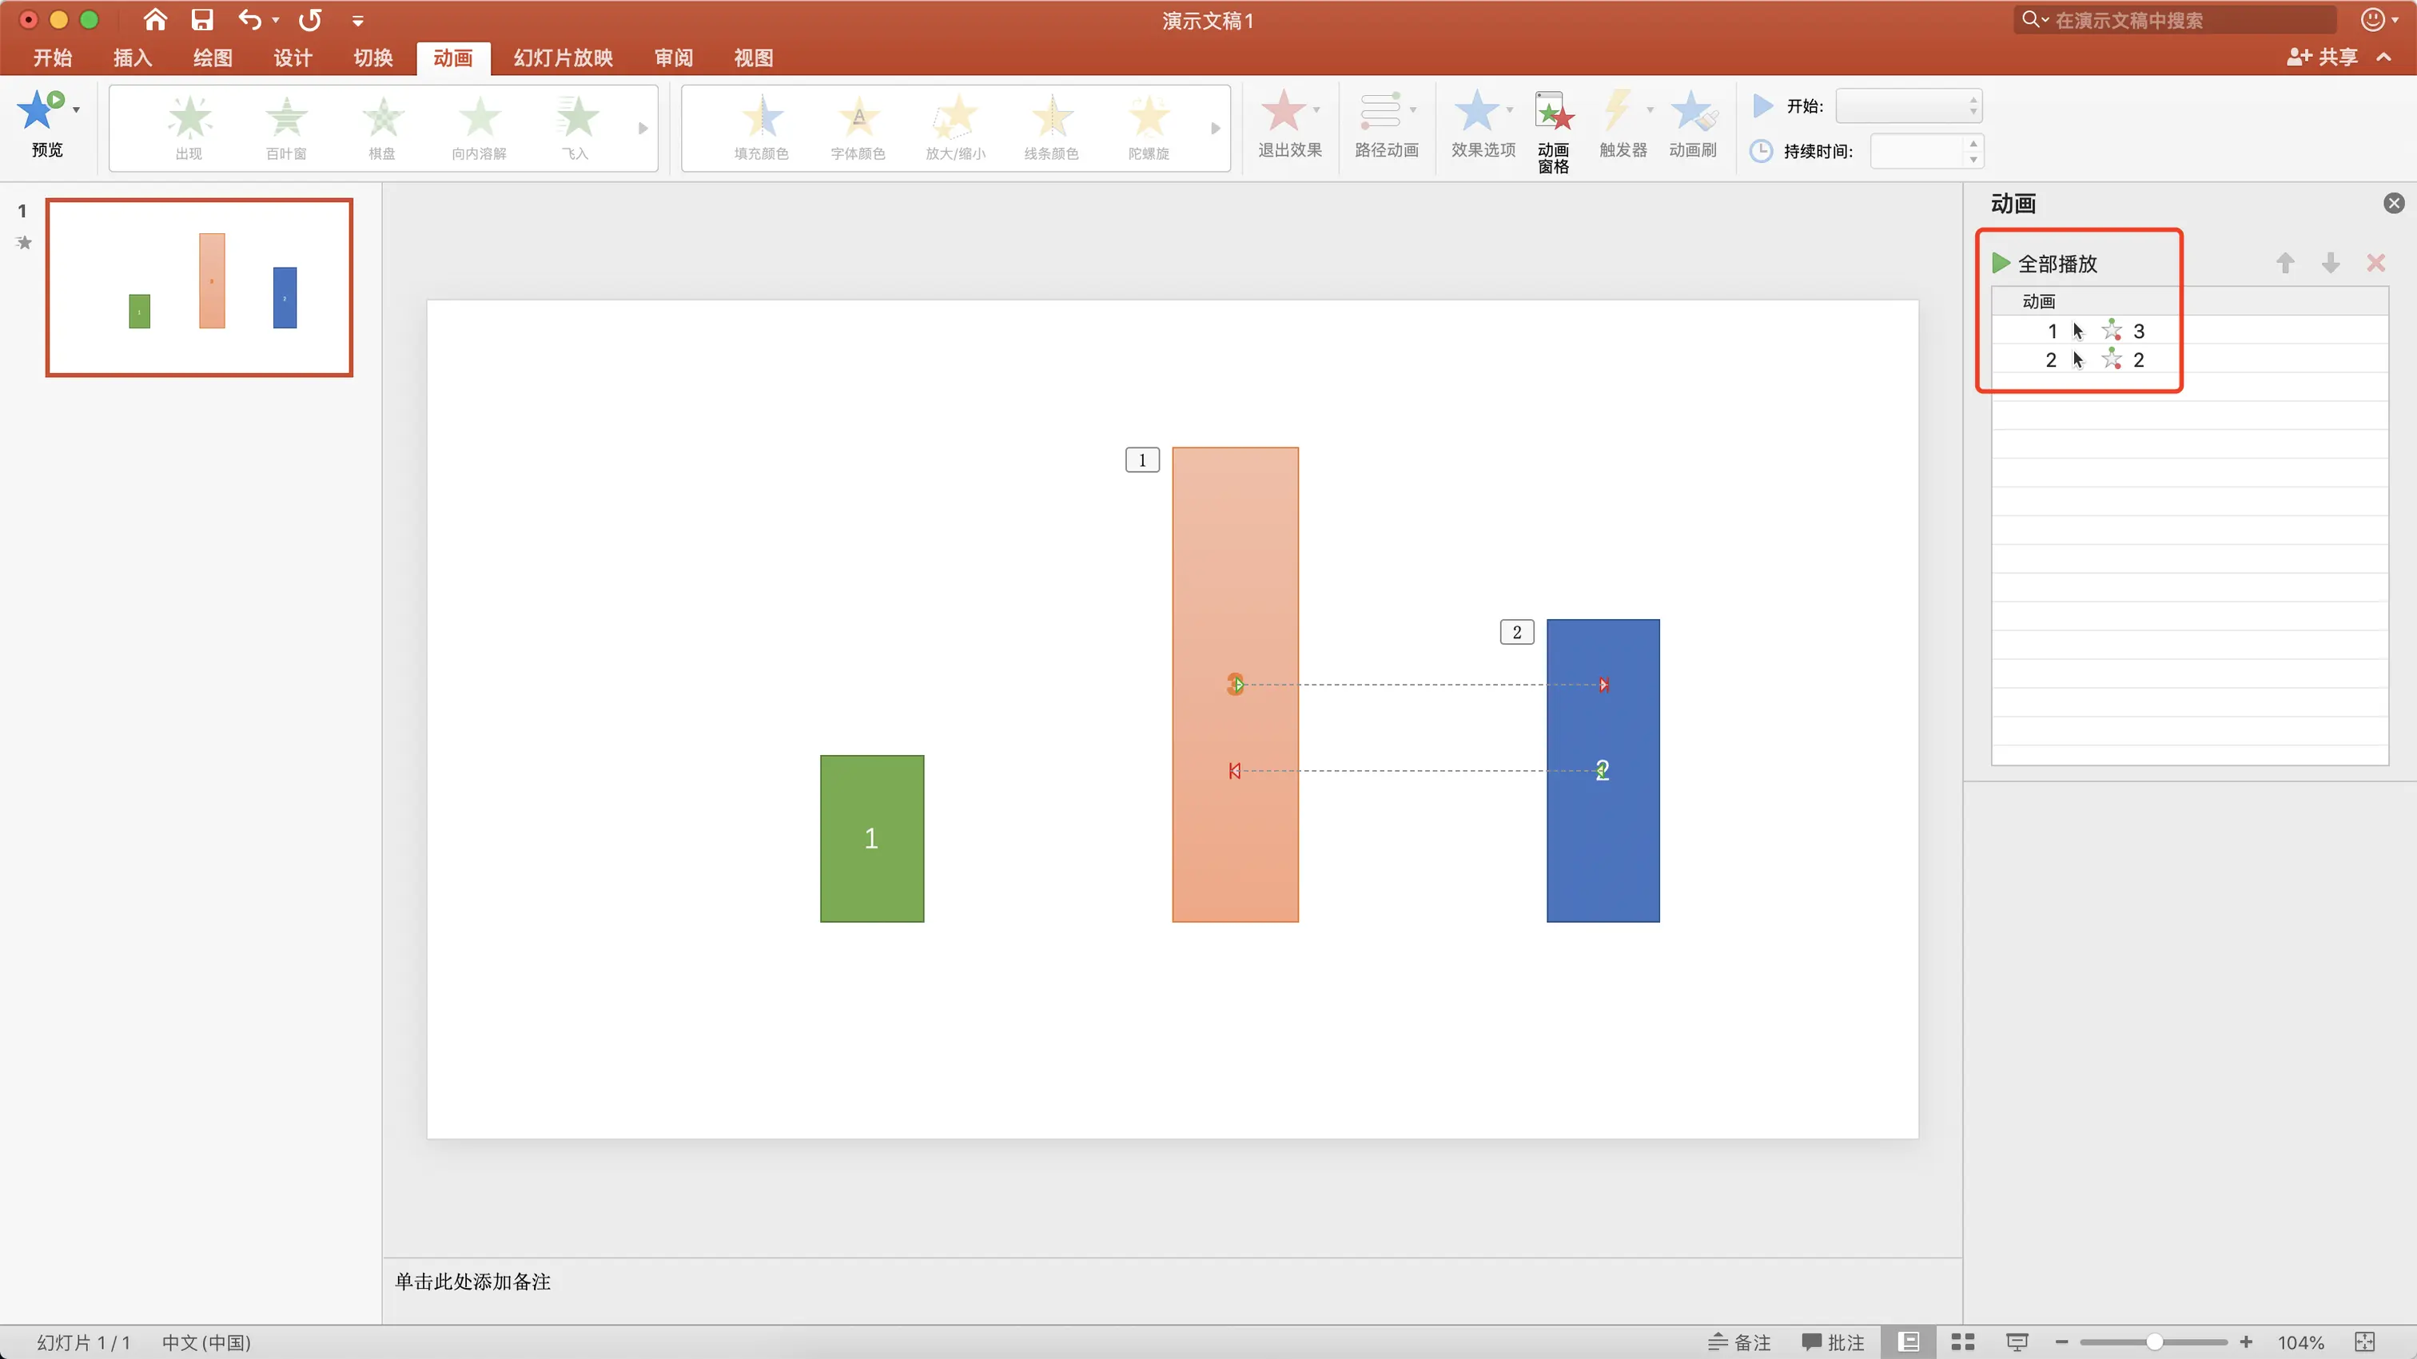Click the zoom slider handle

click(2154, 1342)
